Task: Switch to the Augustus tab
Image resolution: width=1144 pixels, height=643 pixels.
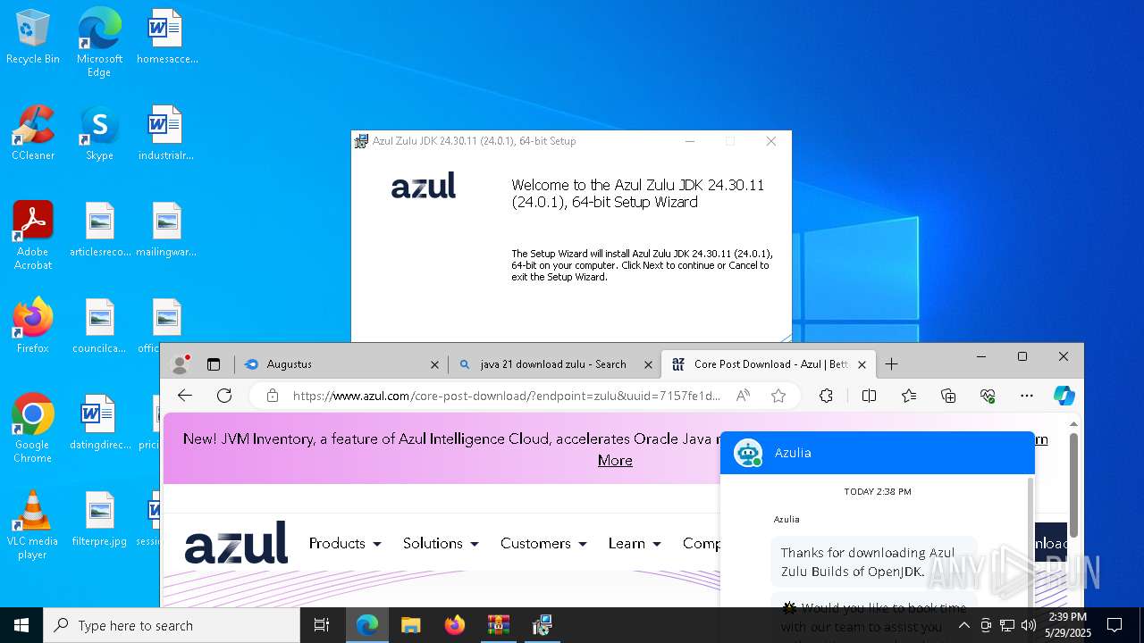Action: 342,364
